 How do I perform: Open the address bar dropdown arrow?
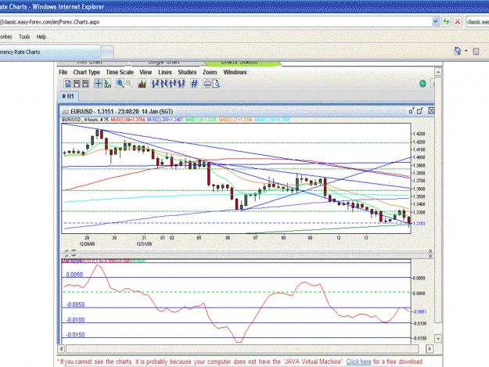[436, 22]
